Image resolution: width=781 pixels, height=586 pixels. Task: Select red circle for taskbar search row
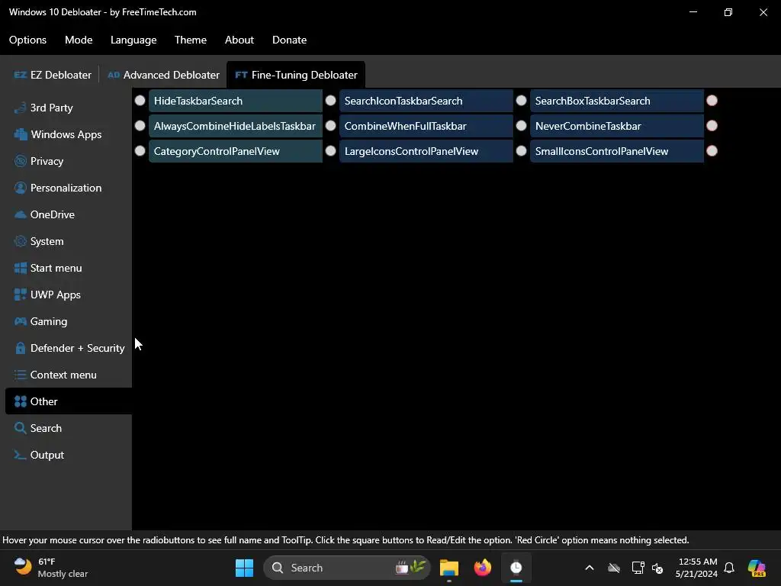[712, 101]
